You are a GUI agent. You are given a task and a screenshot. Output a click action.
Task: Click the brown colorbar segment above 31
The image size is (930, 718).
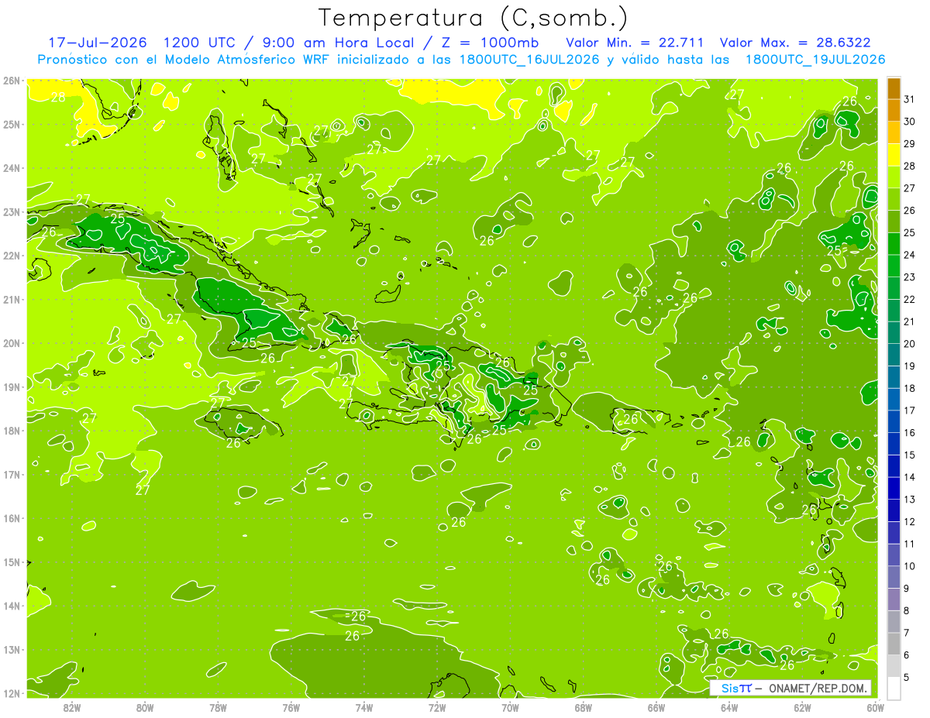pos(893,89)
